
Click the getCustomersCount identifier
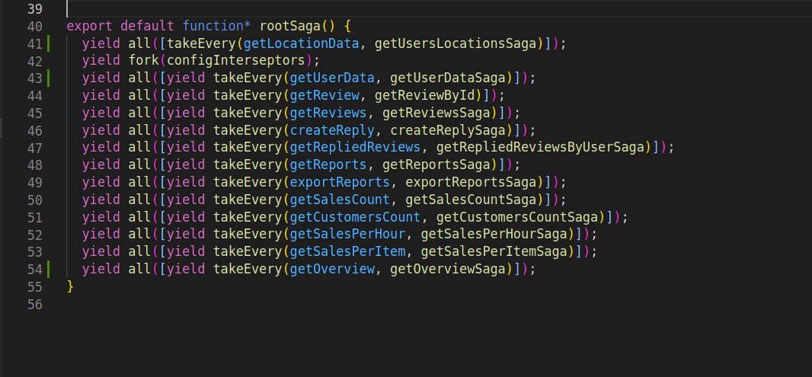[x=355, y=217]
